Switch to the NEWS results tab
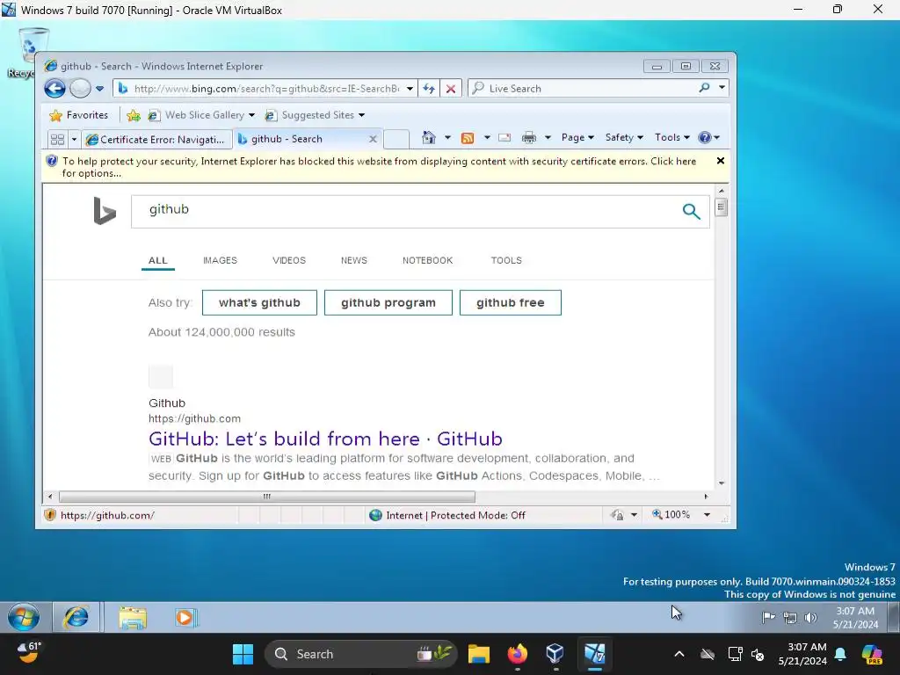Viewport: 900px width, 675px height. coord(353,260)
